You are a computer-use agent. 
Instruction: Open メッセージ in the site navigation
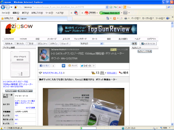52,39
